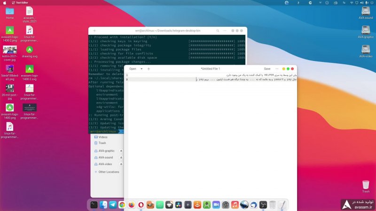Open Other Locations in sidebar
The image size is (376, 211).
pyautogui.click(x=109, y=172)
